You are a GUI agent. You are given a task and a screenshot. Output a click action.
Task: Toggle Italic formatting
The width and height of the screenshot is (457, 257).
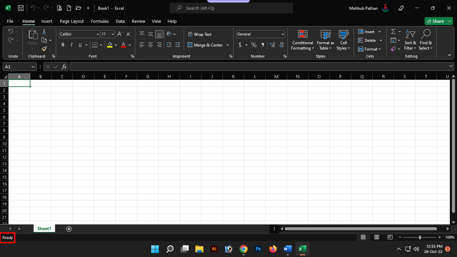point(71,45)
